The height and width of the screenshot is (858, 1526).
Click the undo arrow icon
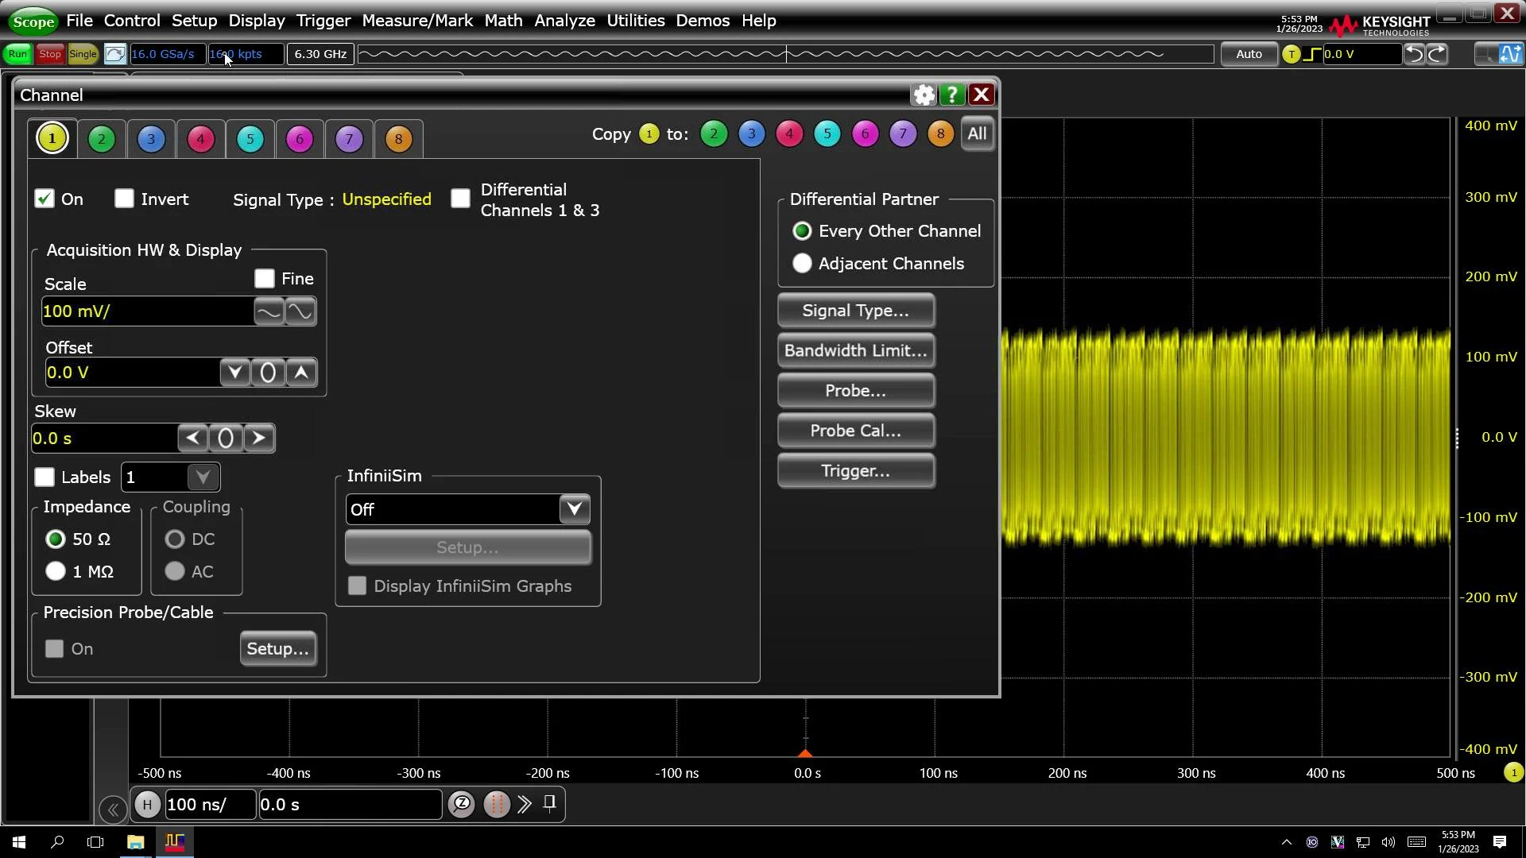(x=1414, y=54)
